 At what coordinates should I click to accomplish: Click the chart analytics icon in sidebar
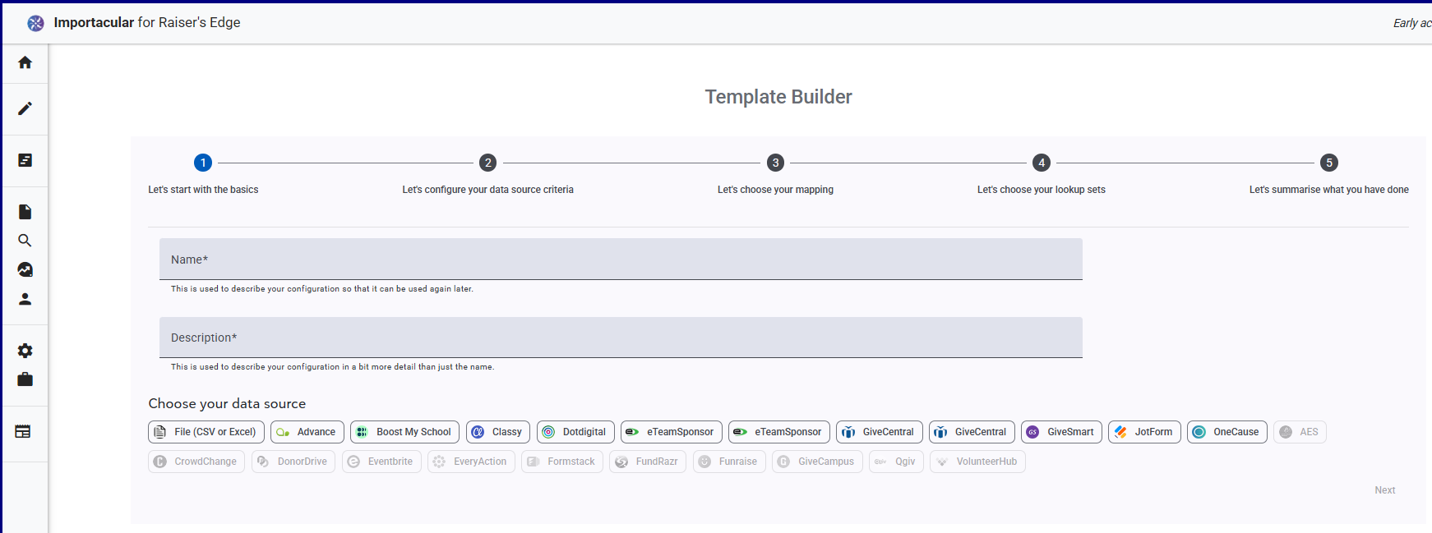tap(25, 269)
